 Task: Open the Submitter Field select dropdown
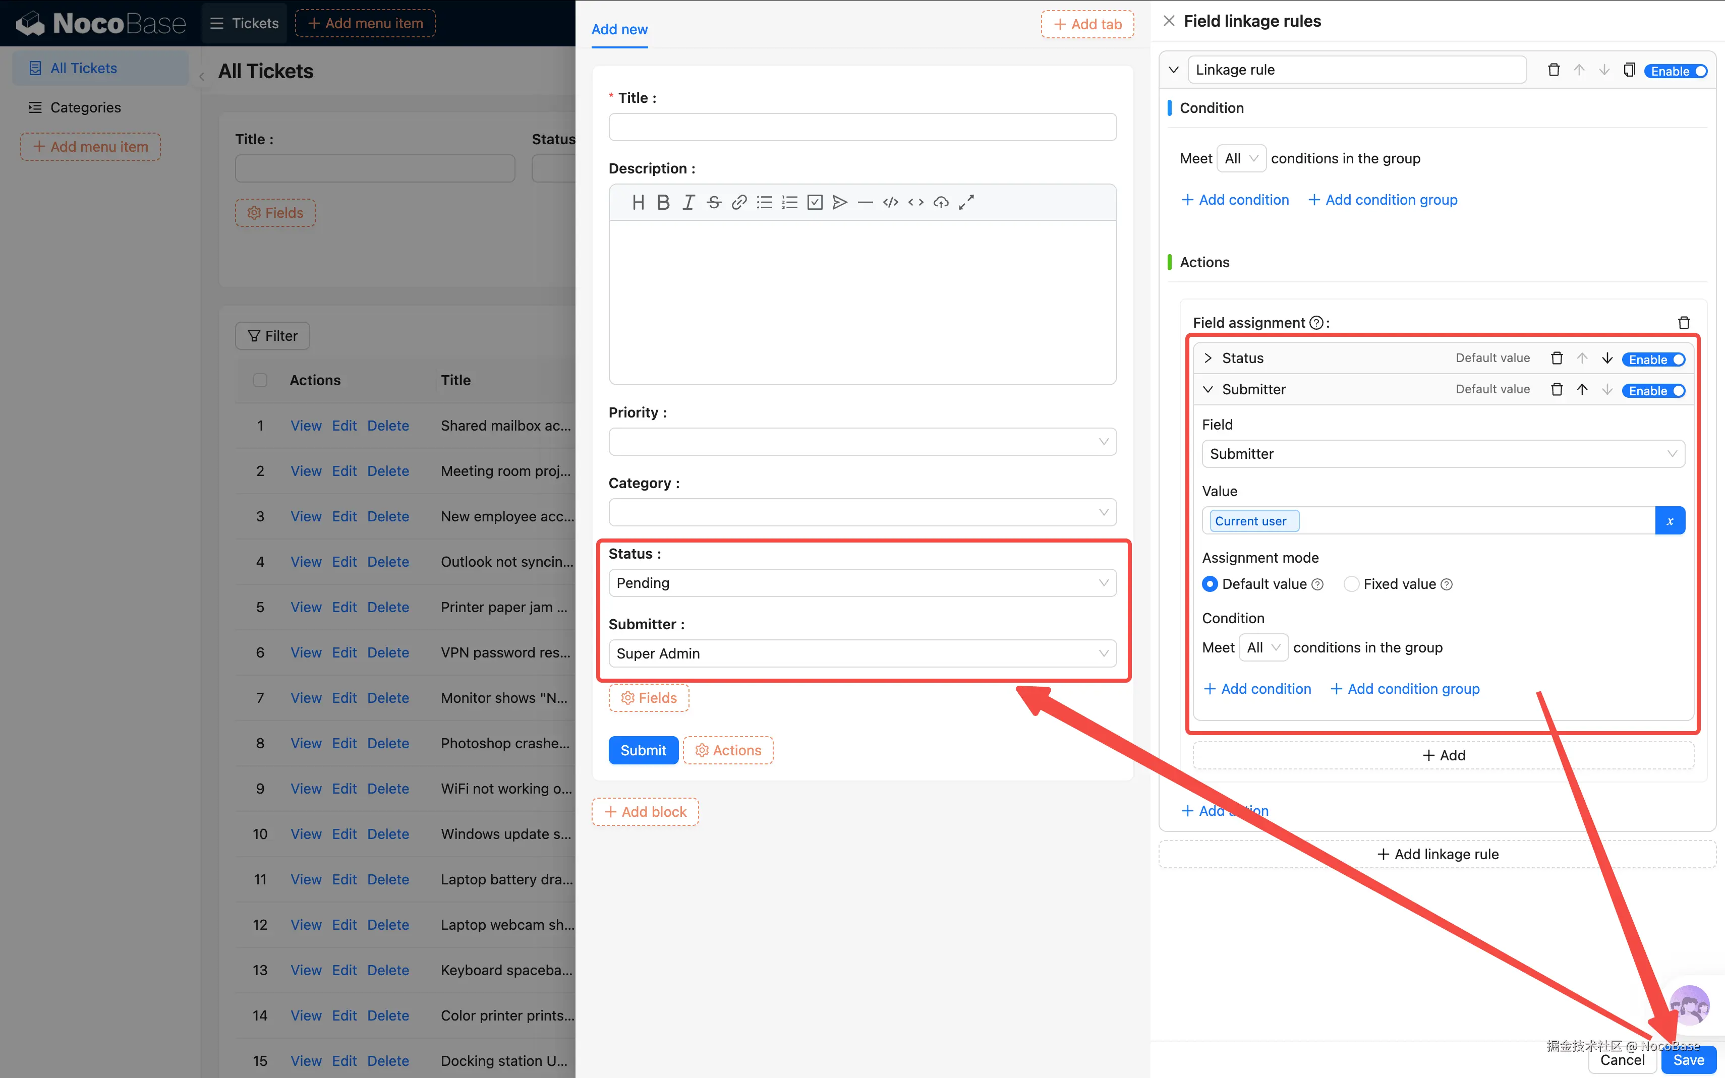point(1443,454)
